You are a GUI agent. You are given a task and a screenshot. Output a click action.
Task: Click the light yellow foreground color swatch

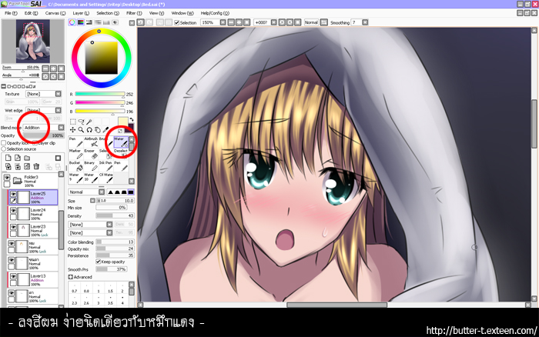tap(122, 122)
